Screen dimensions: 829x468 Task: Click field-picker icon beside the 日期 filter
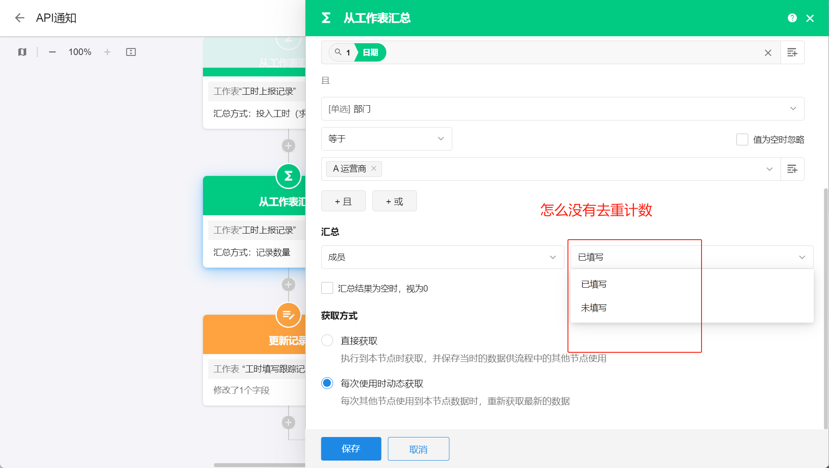[792, 52]
